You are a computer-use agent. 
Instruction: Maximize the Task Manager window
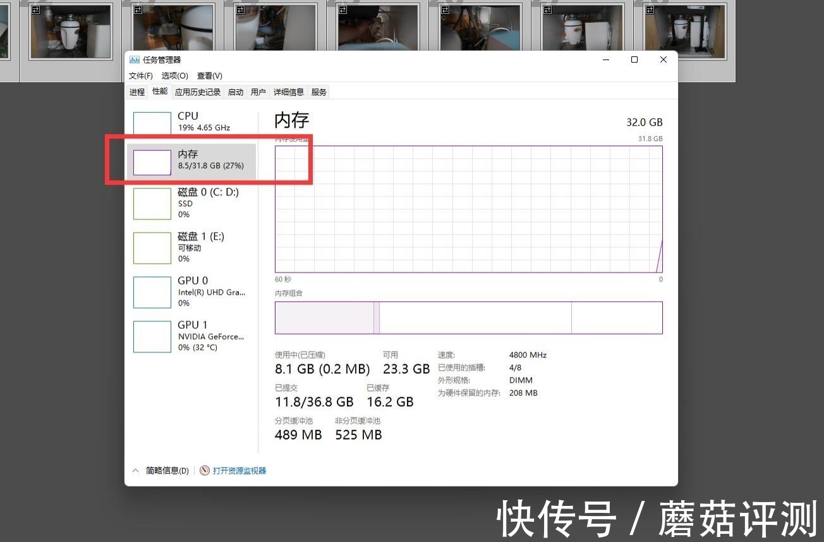click(x=634, y=59)
